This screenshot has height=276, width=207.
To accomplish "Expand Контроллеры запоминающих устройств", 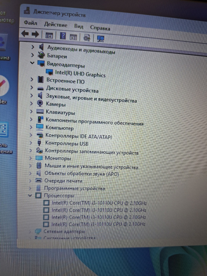I will (x=31, y=150).
